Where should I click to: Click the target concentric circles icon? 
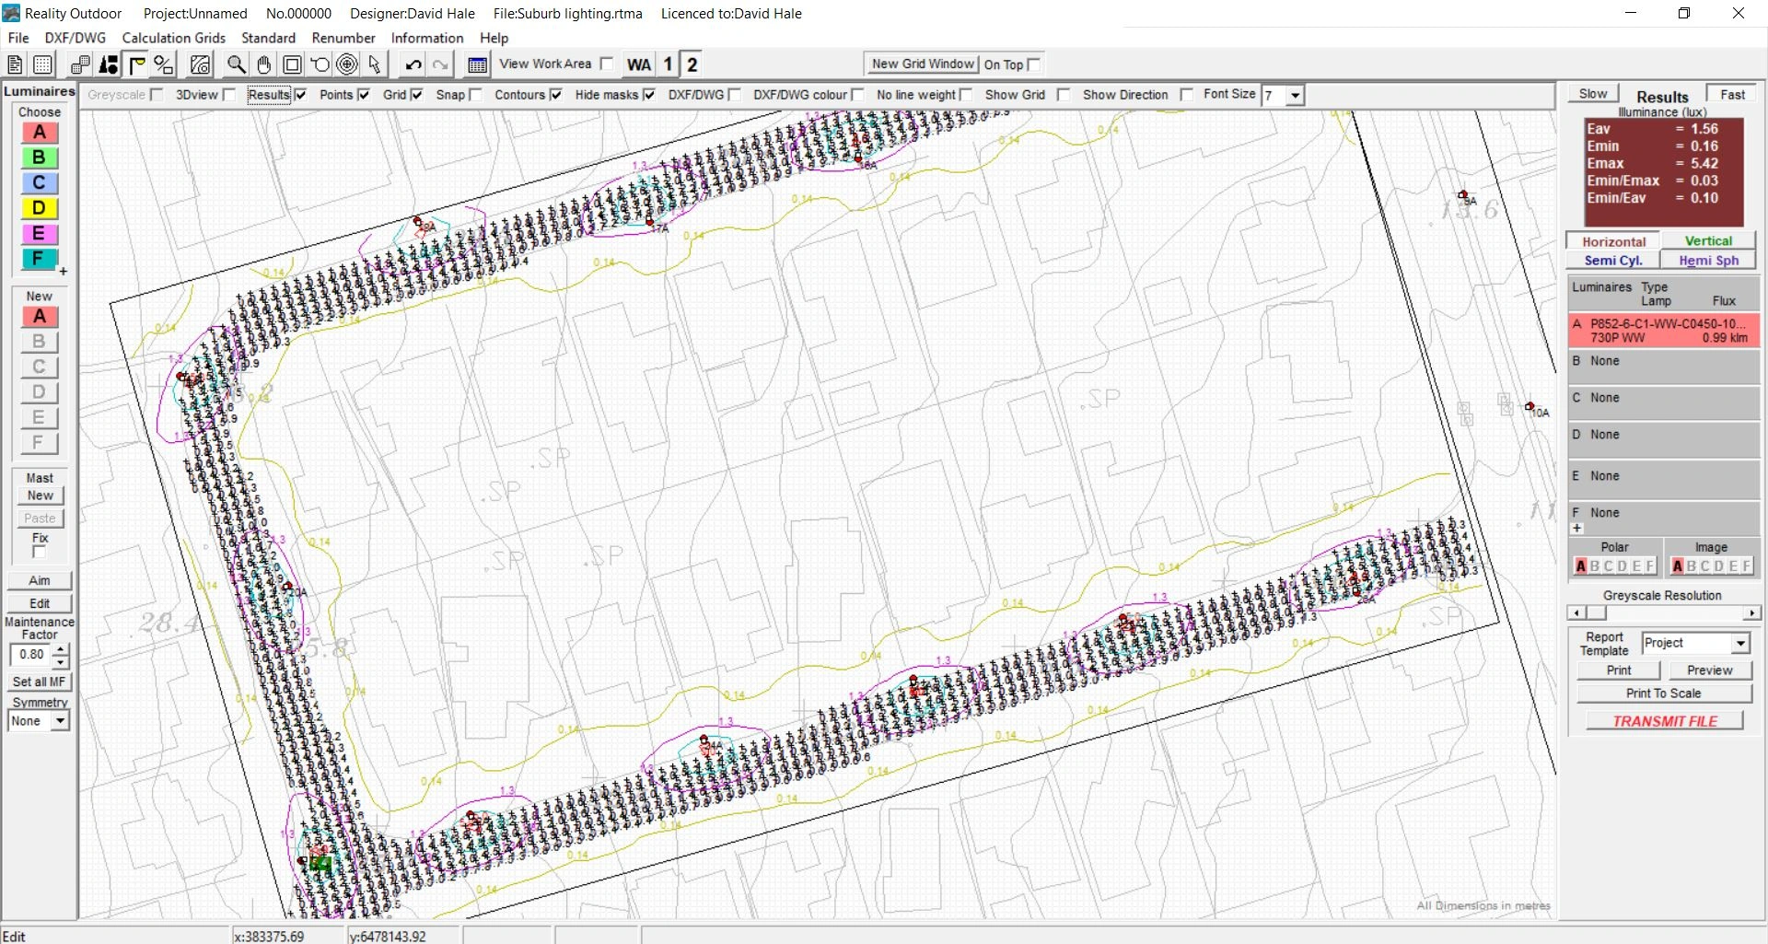[347, 64]
